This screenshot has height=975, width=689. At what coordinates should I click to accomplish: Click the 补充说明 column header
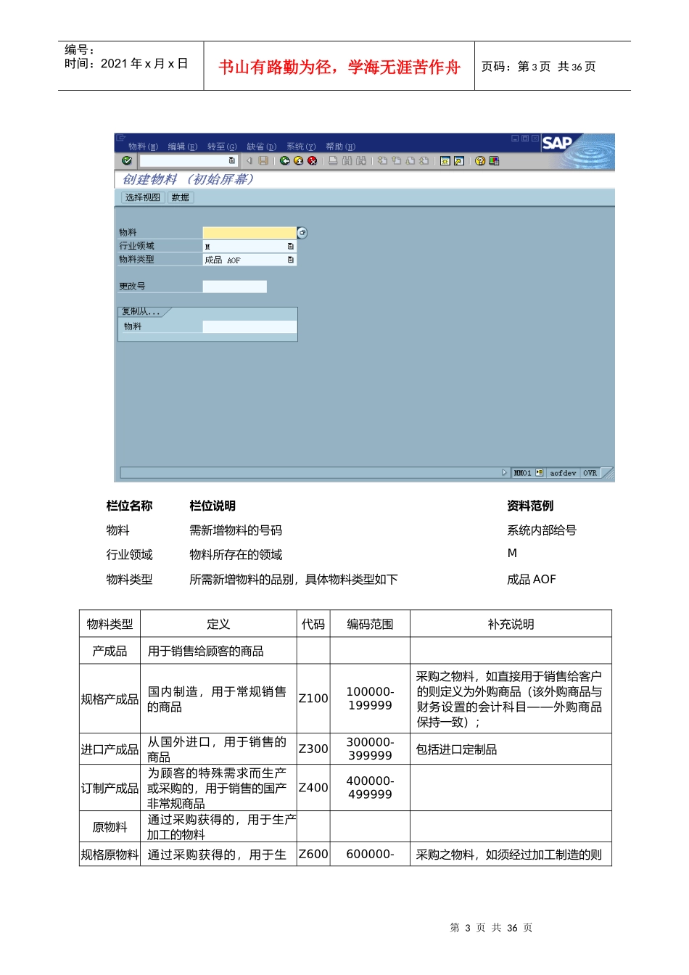click(x=511, y=624)
